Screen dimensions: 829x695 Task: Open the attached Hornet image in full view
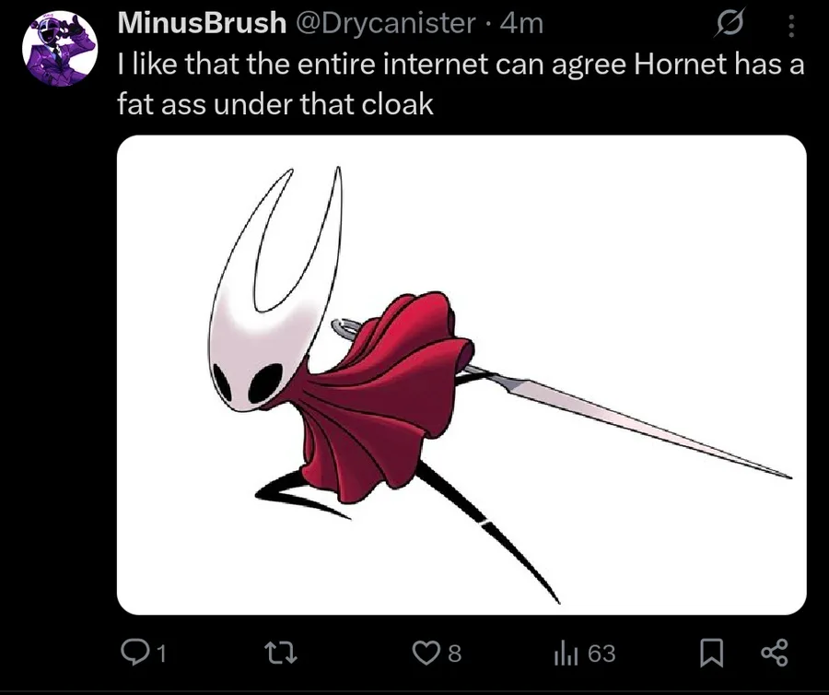point(461,374)
